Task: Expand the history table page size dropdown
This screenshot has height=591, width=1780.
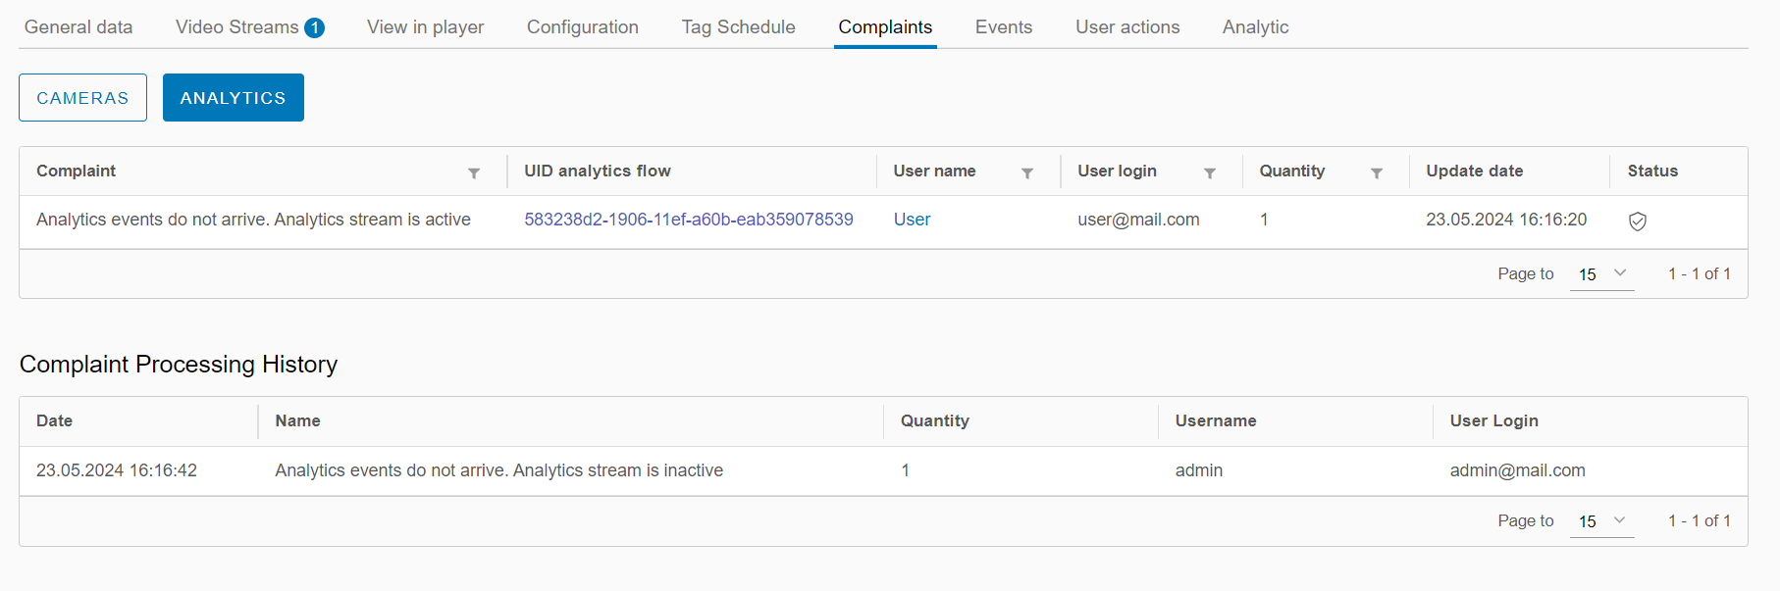Action: [x=1601, y=521]
